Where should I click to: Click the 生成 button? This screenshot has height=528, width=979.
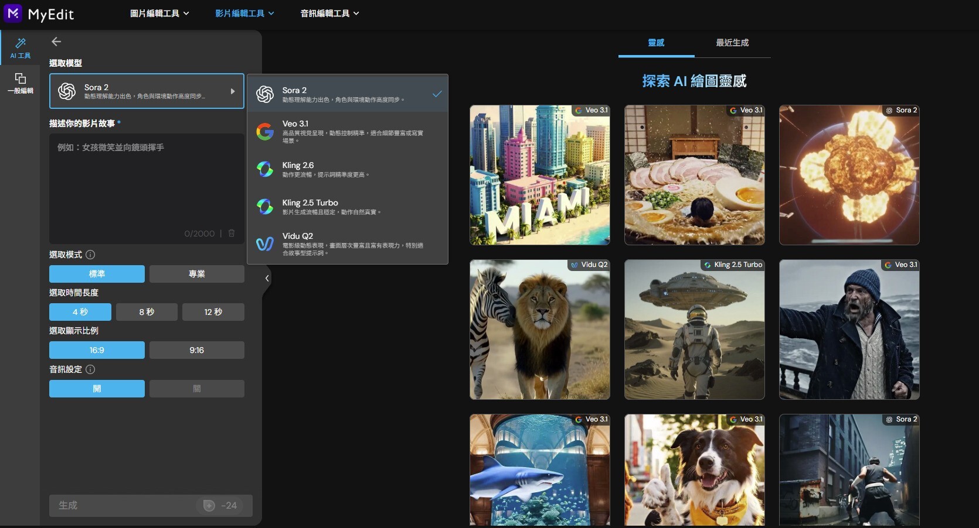click(x=151, y=505)
